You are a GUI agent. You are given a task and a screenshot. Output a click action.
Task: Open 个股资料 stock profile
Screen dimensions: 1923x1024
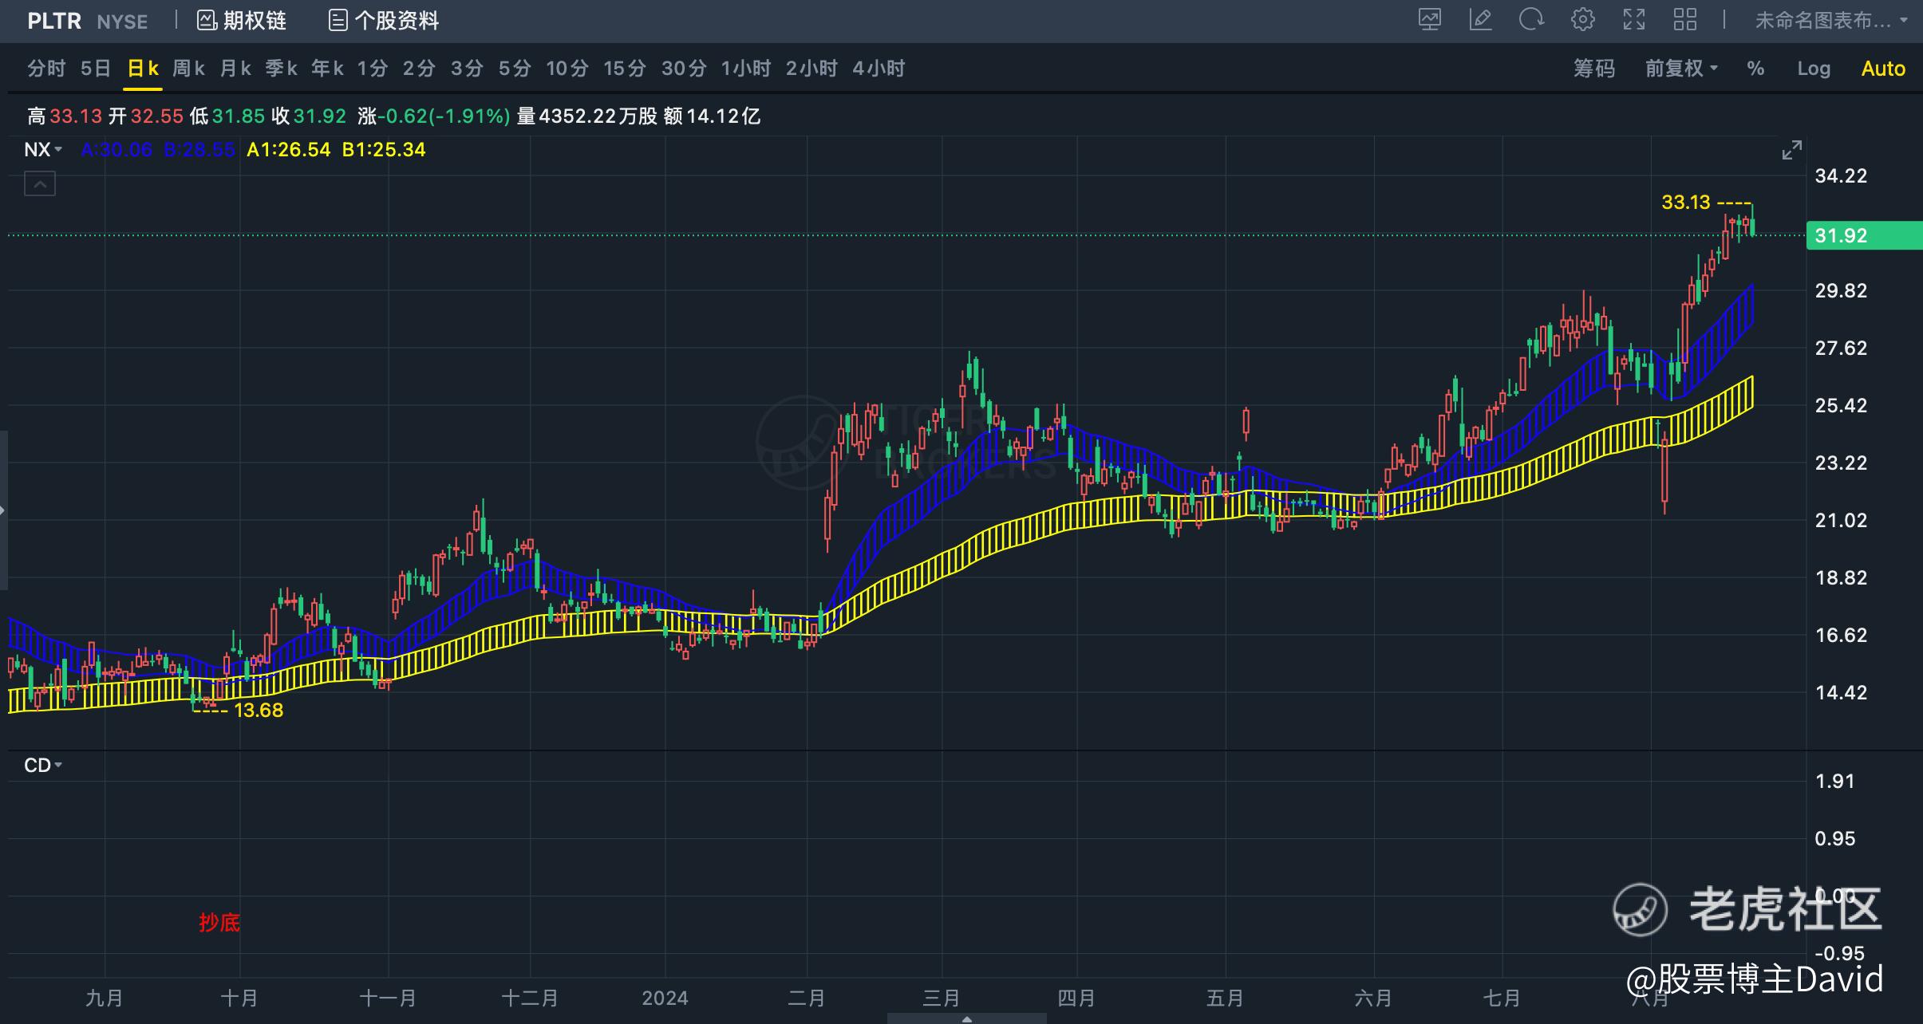tap(384, 21)
